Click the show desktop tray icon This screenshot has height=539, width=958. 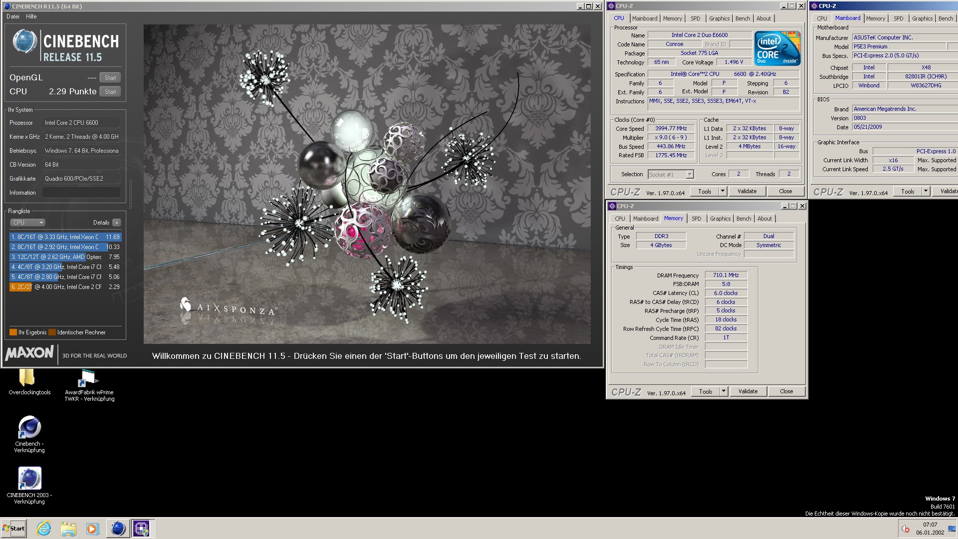point(952,529)
